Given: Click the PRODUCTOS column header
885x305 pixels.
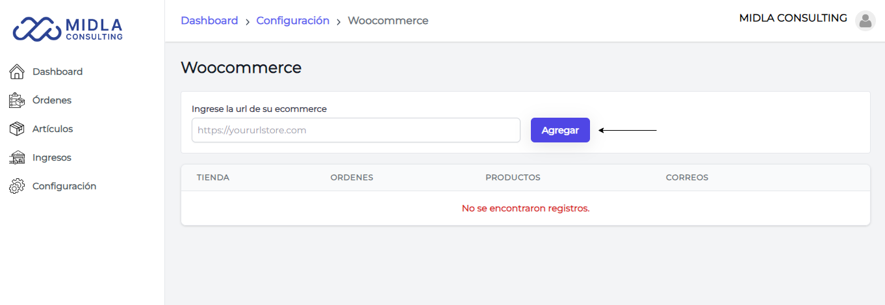Looking at the screenshot, I should [x=513, y=178].
